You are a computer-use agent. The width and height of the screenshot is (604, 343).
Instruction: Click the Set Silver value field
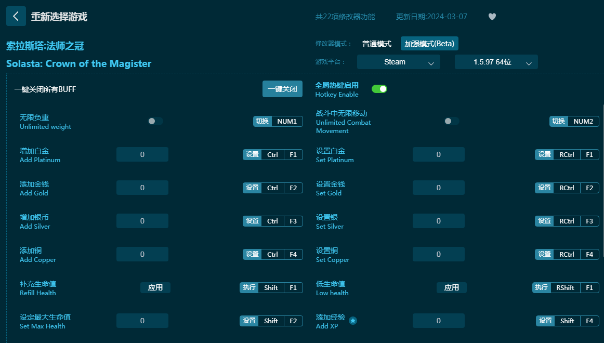438,221
